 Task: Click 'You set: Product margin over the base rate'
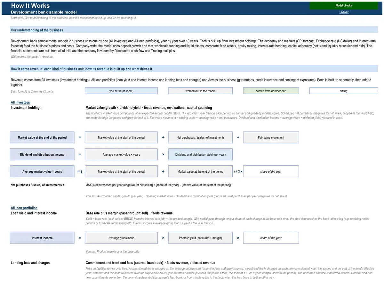112,252
